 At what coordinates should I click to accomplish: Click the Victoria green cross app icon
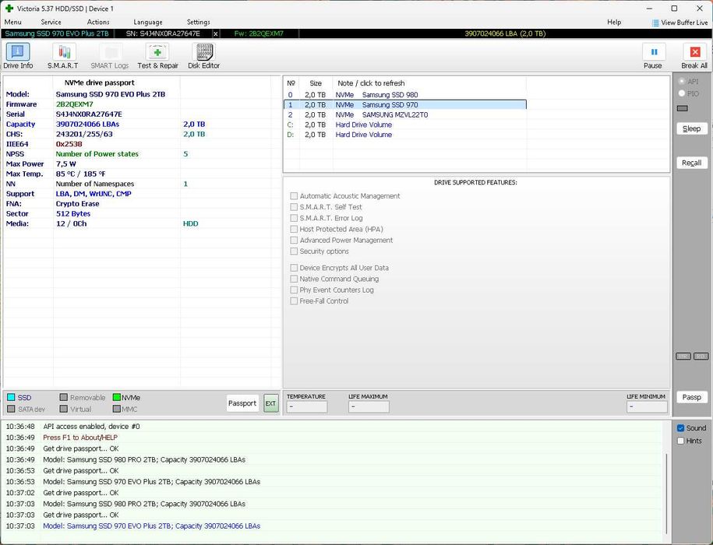point(9,8)
